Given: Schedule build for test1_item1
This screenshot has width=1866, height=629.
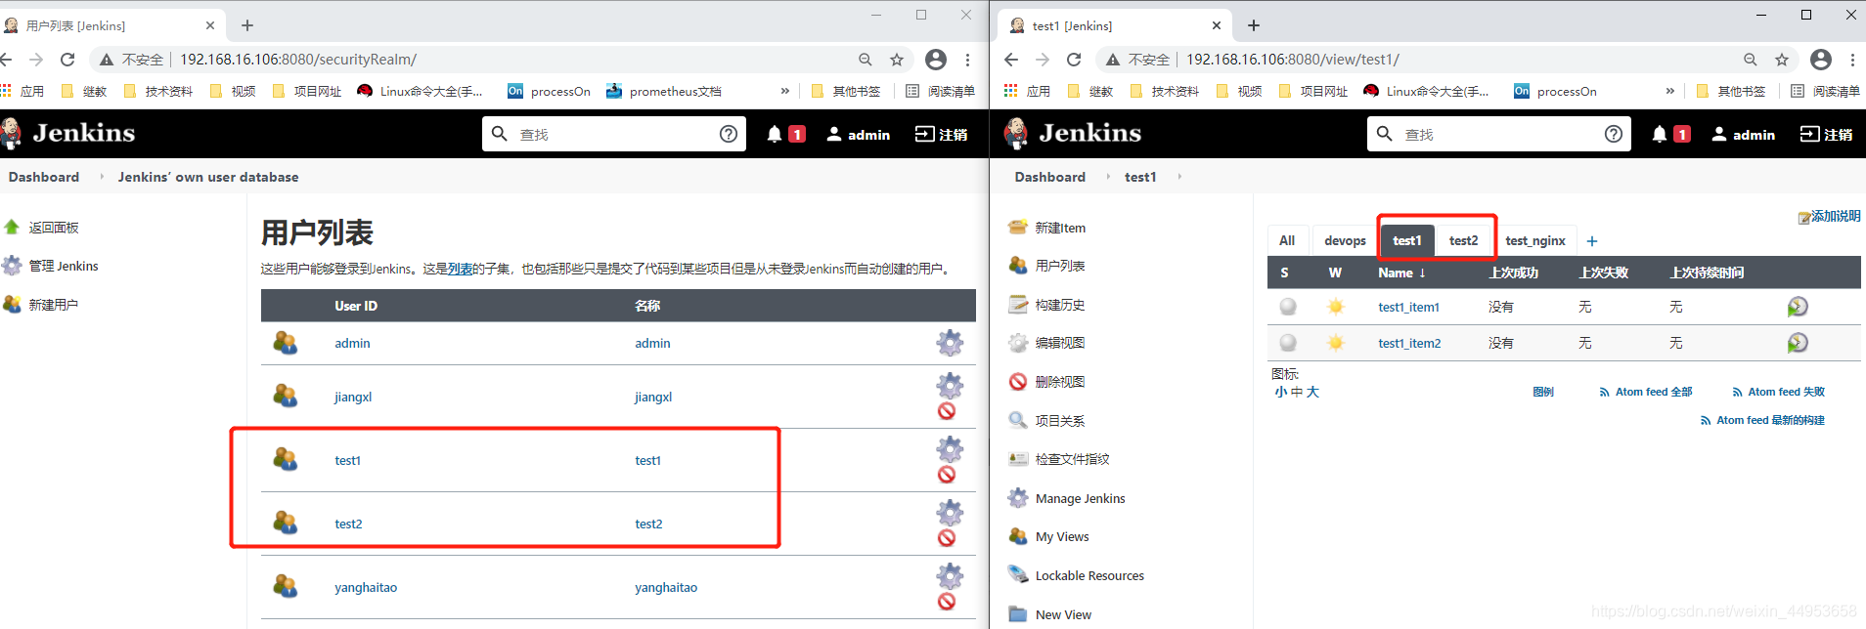Looking at the screenshot, I should [1798, 307].
